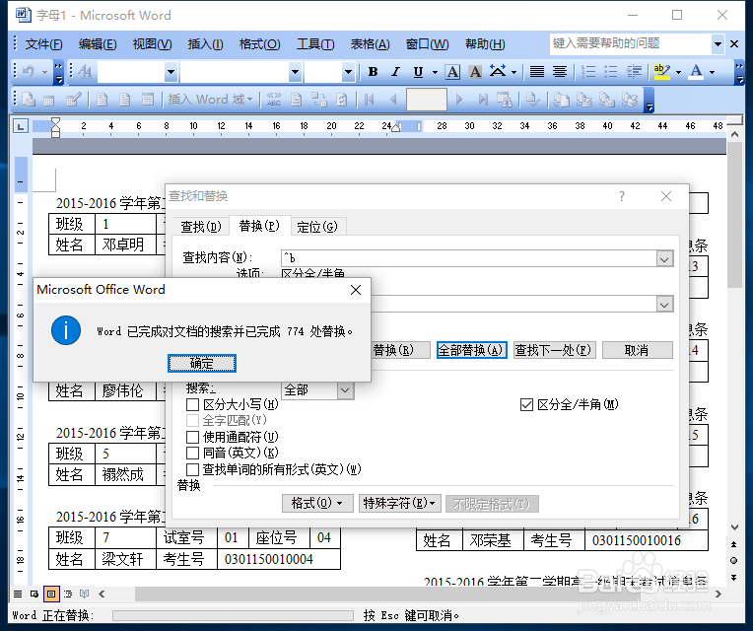Click the 查找下一处 button
The image size is (753, 631).
555,350
